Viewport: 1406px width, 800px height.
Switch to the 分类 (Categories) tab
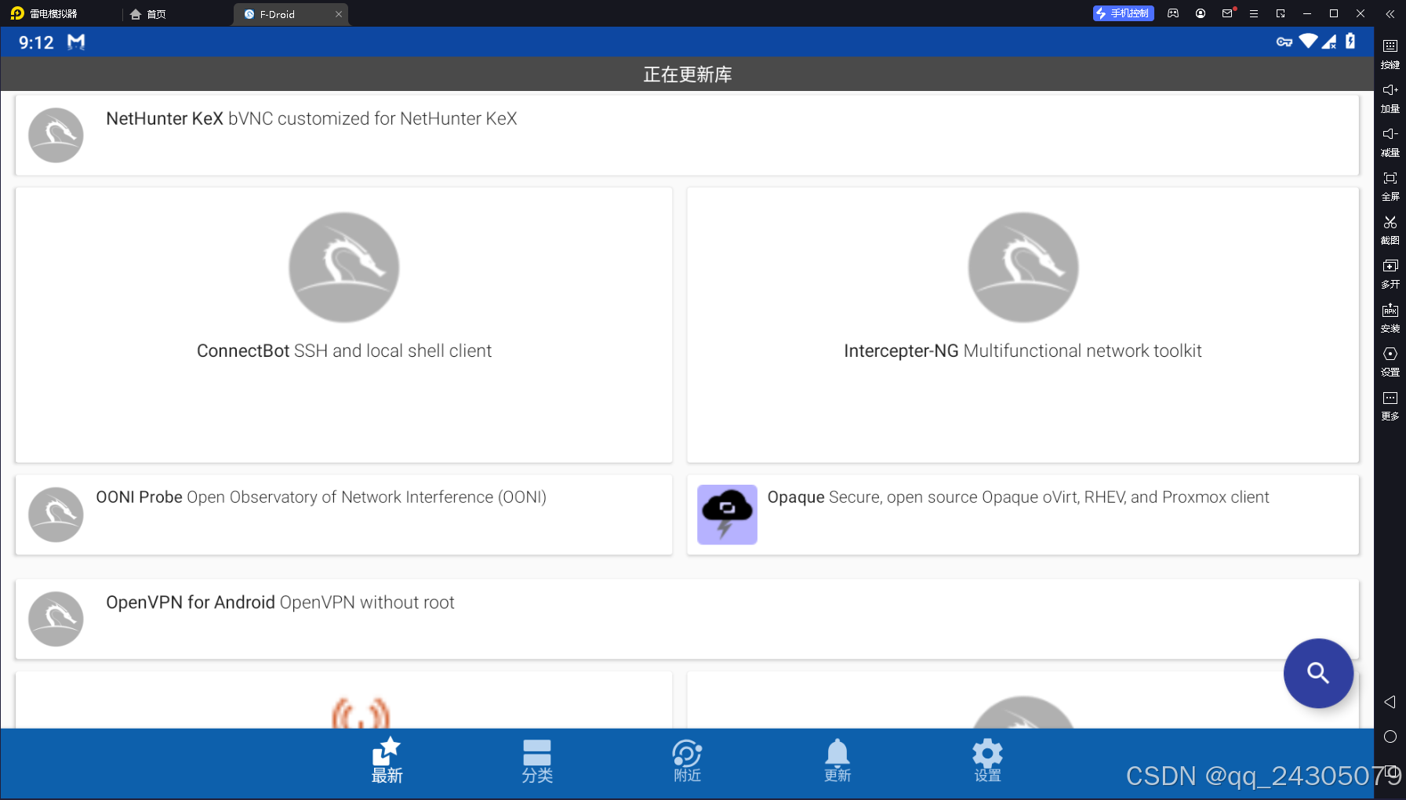[537, 761]
